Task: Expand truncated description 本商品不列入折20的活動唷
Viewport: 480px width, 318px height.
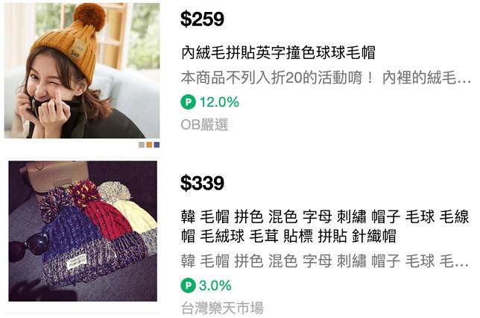Action: (326, 78)
